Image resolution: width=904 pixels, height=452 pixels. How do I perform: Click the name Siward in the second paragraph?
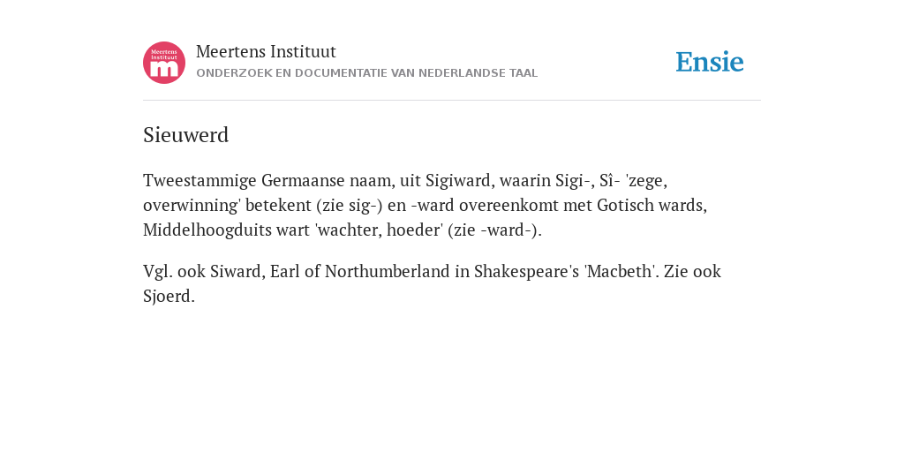(235, 272)
